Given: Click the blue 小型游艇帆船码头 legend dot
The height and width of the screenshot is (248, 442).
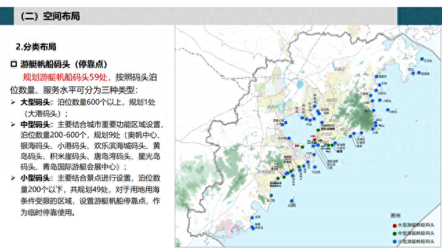Looking at the screenshot, I should 394,242.
